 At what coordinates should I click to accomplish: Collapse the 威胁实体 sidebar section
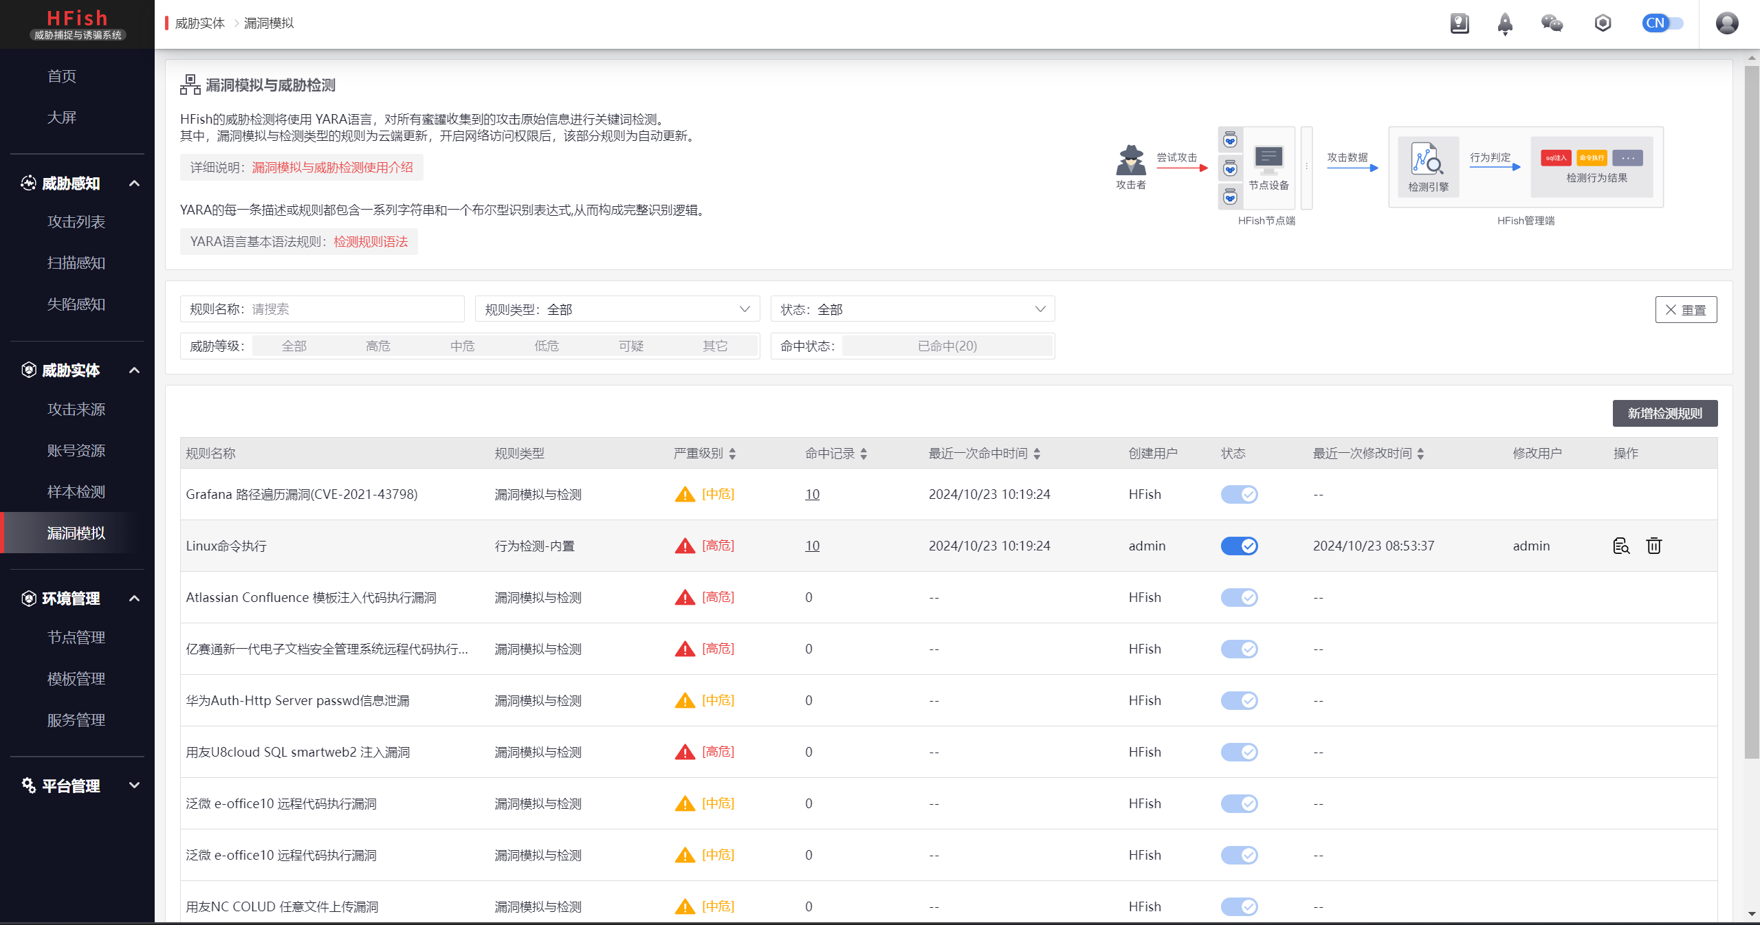point(135,370)
